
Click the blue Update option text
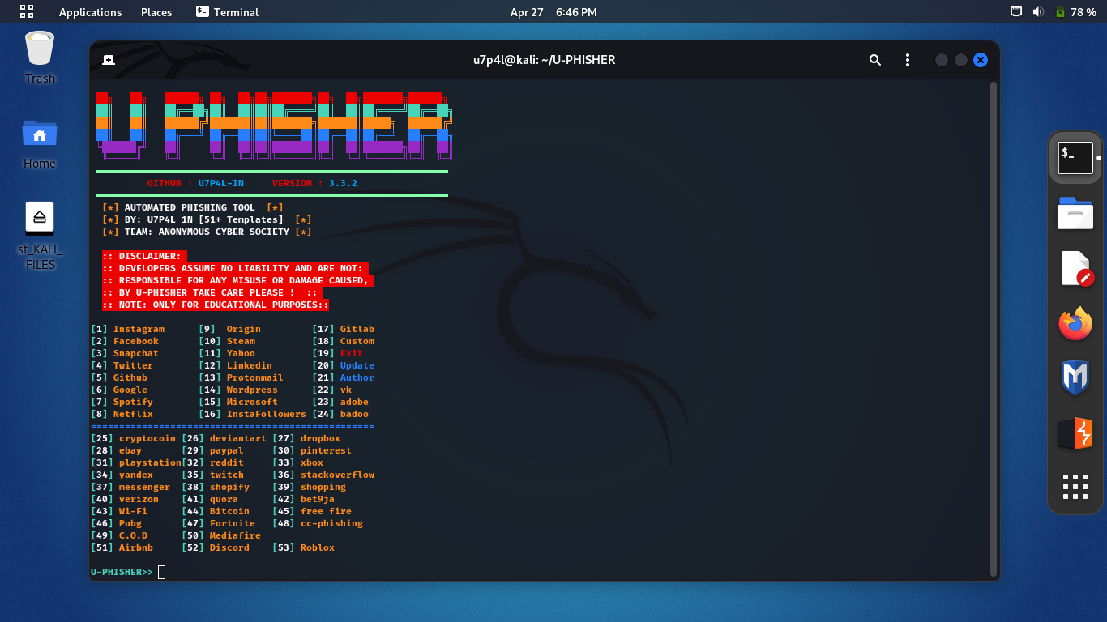point(357,365)
